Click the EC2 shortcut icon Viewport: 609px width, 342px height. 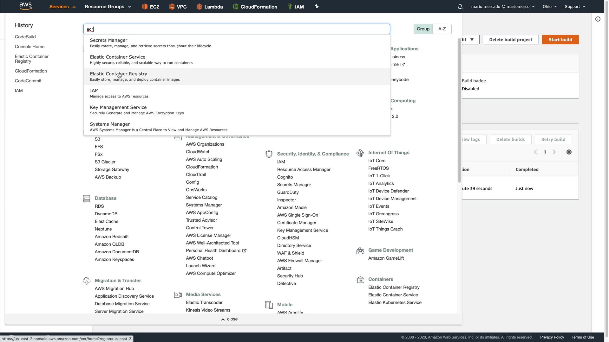pos(145,7)
